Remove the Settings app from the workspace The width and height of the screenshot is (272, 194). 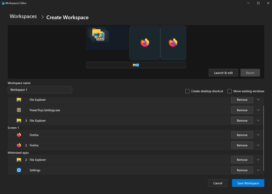click(242, 170)
